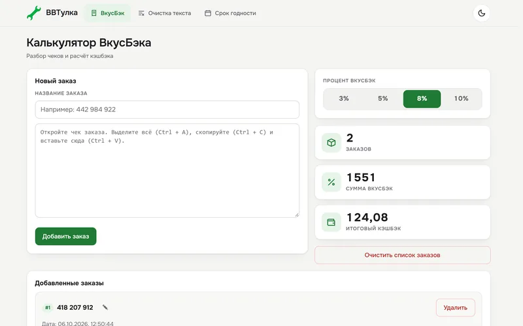Click the order name 418 207 912

(75, 307)
